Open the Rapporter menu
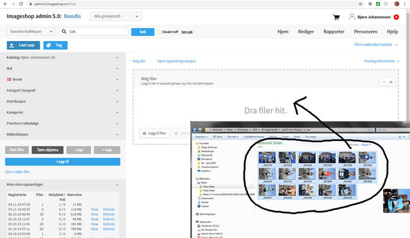The image size is (410, 238). [x=334, y=31]
